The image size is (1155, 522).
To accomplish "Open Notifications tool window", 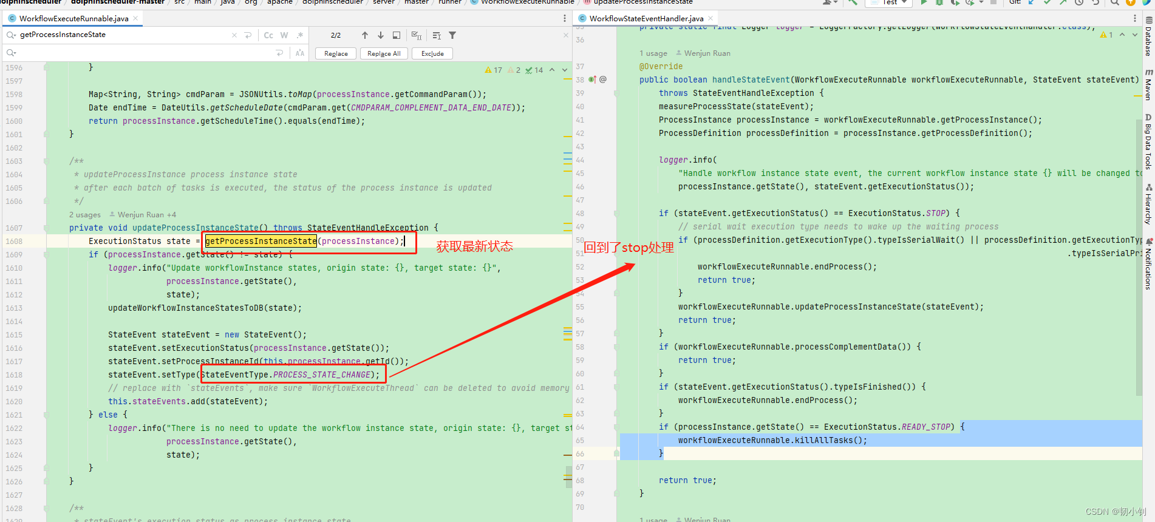I will 1148,263.
